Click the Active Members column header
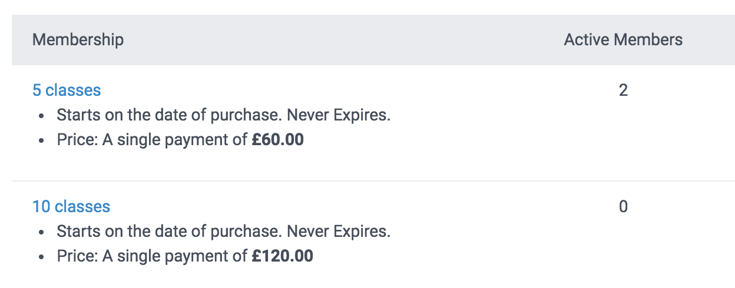 pos(623,40)
